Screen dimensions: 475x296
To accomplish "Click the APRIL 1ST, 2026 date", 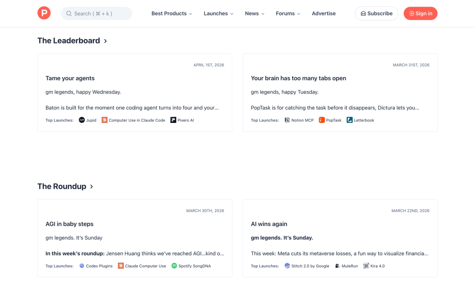I will tap(209, 65).
